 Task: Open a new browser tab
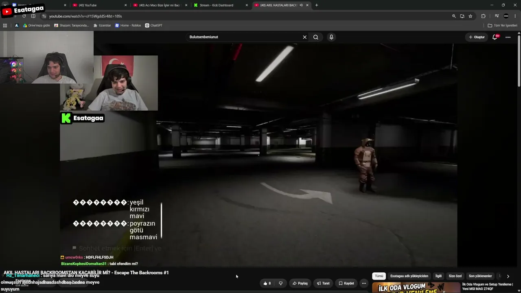pos(317,5)
